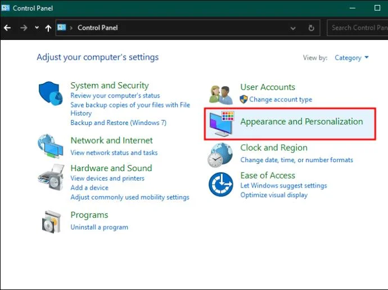The image size is (388, 290).
Task: Open Save backup copies with File History
Action: pyautogui.click(x=130, y=109)
